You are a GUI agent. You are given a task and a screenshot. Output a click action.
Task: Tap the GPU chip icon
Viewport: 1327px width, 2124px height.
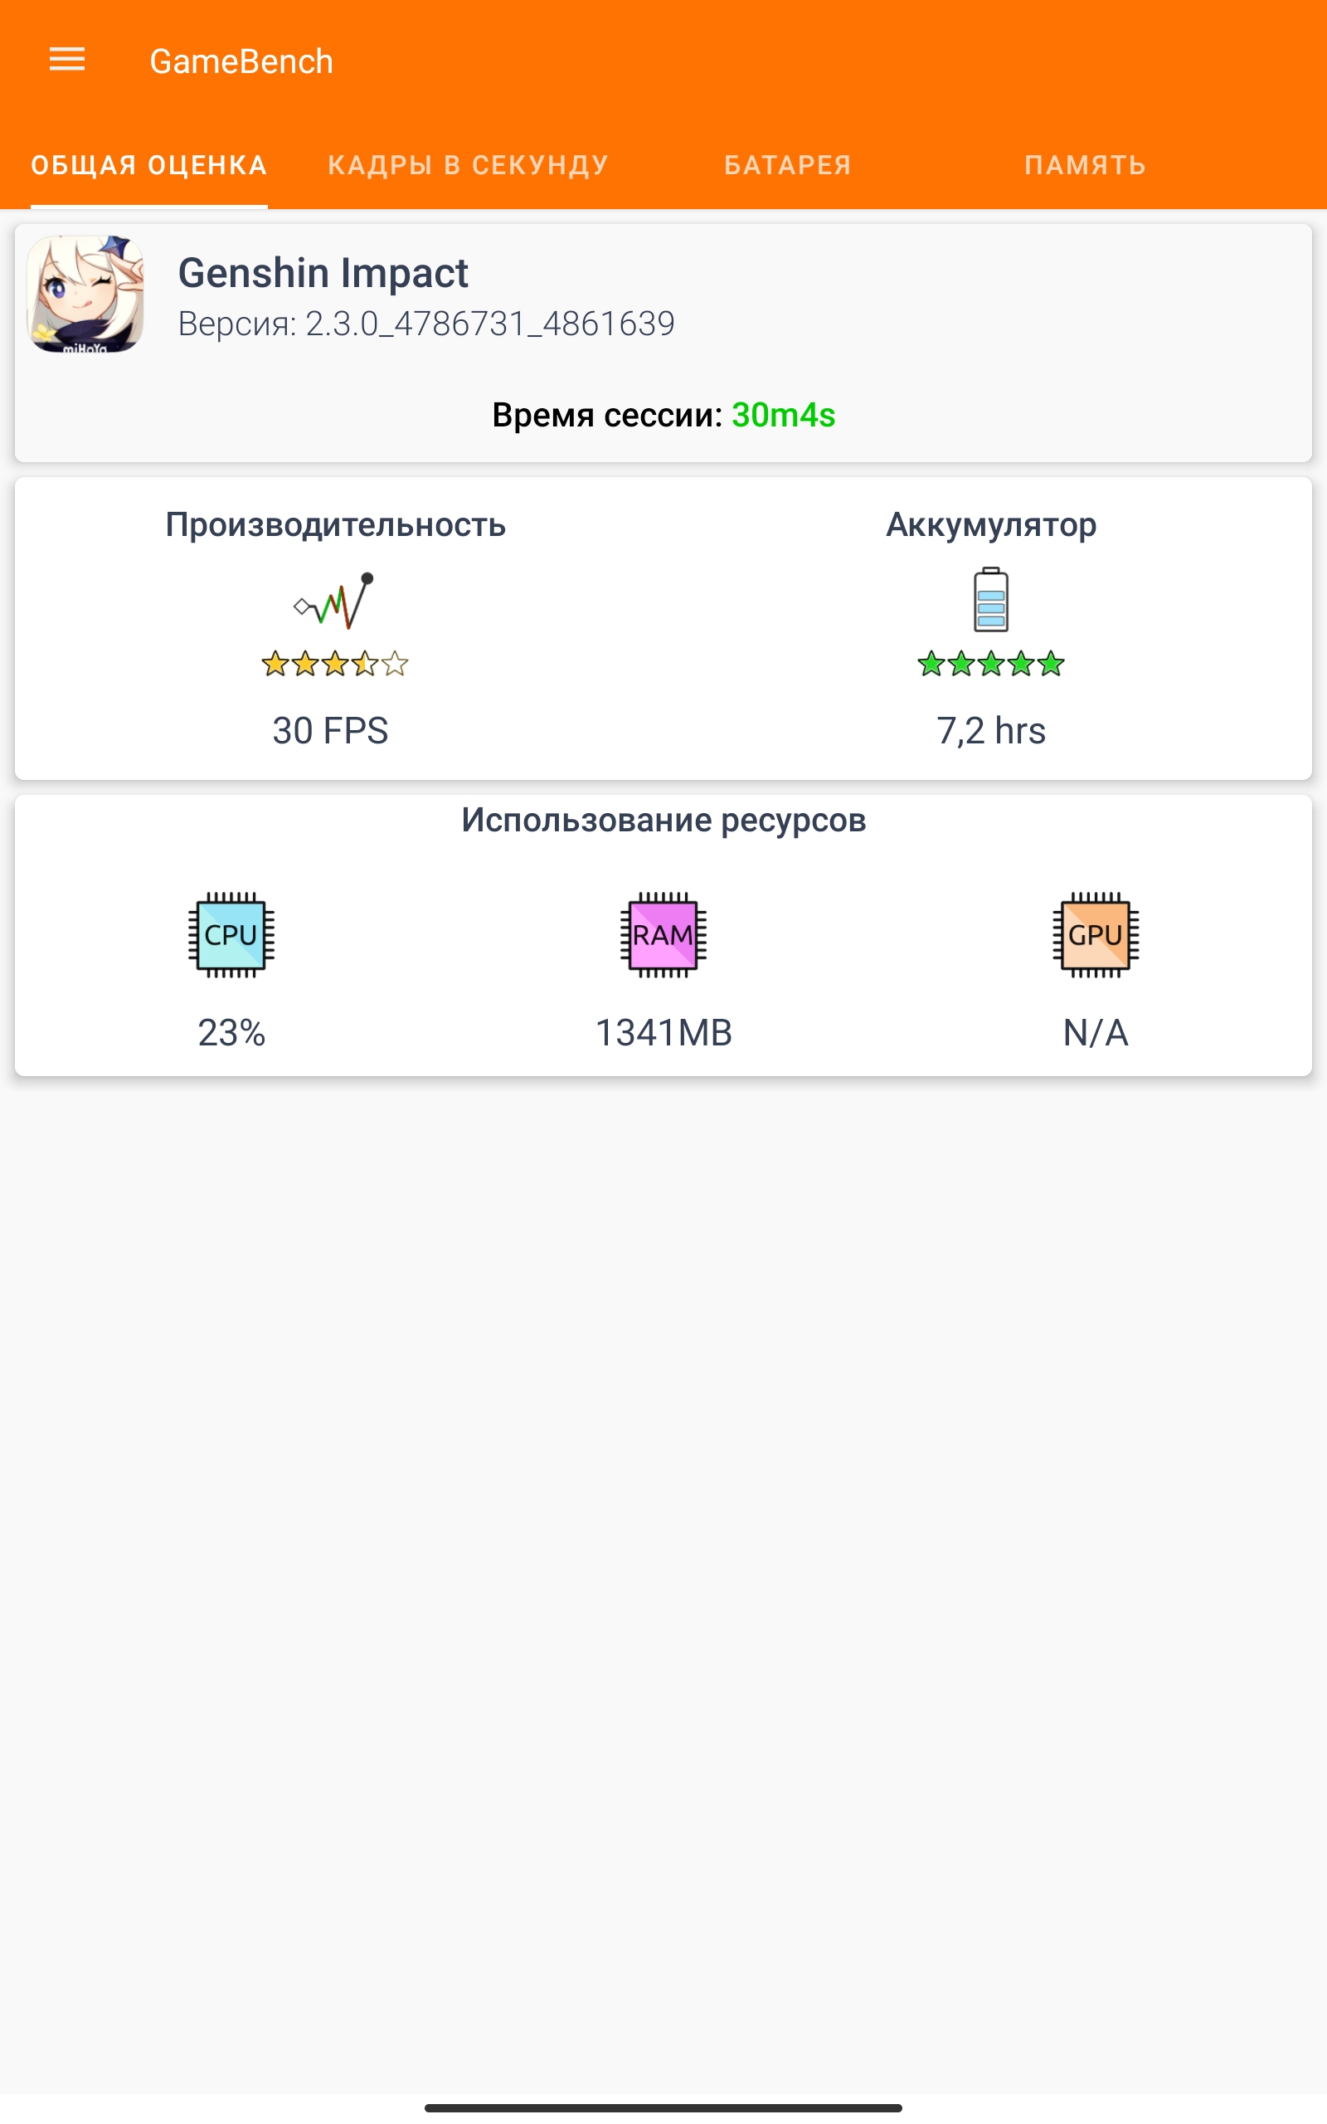pos(1096,935)
